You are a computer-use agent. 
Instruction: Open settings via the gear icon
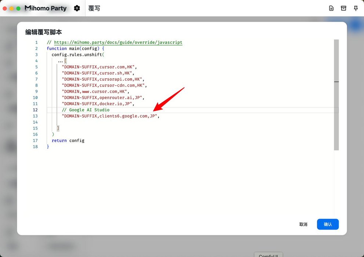click(x=77, y=8)
